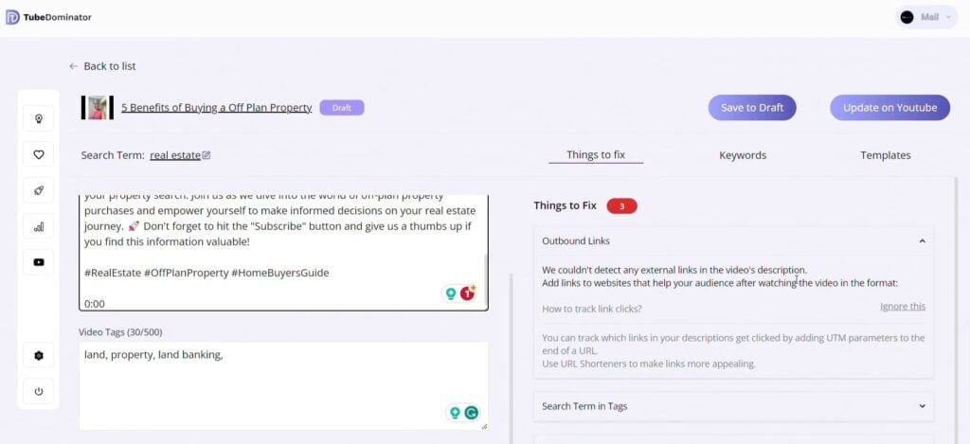
Task: Click the video thumbnail image
Action: coord(98,108)
